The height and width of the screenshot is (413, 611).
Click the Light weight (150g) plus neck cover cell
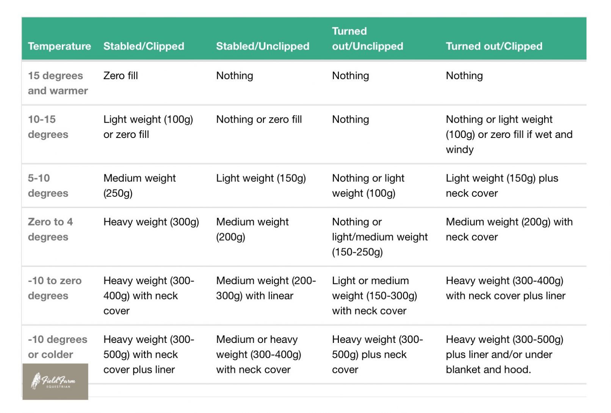coord(502,185)
